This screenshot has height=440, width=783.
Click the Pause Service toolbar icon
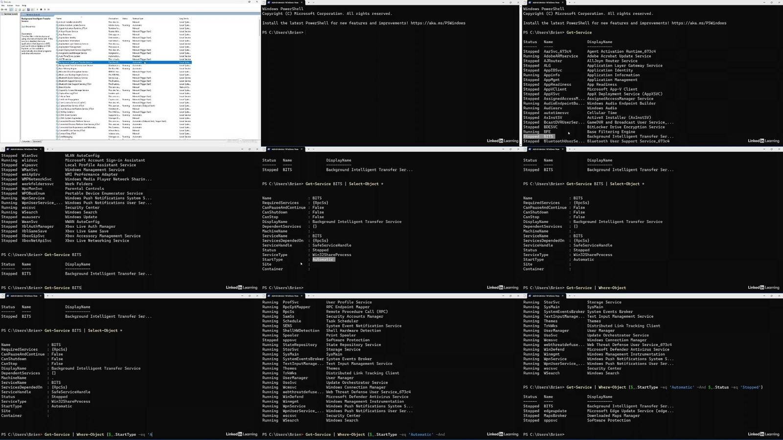[x=45, y=9]
